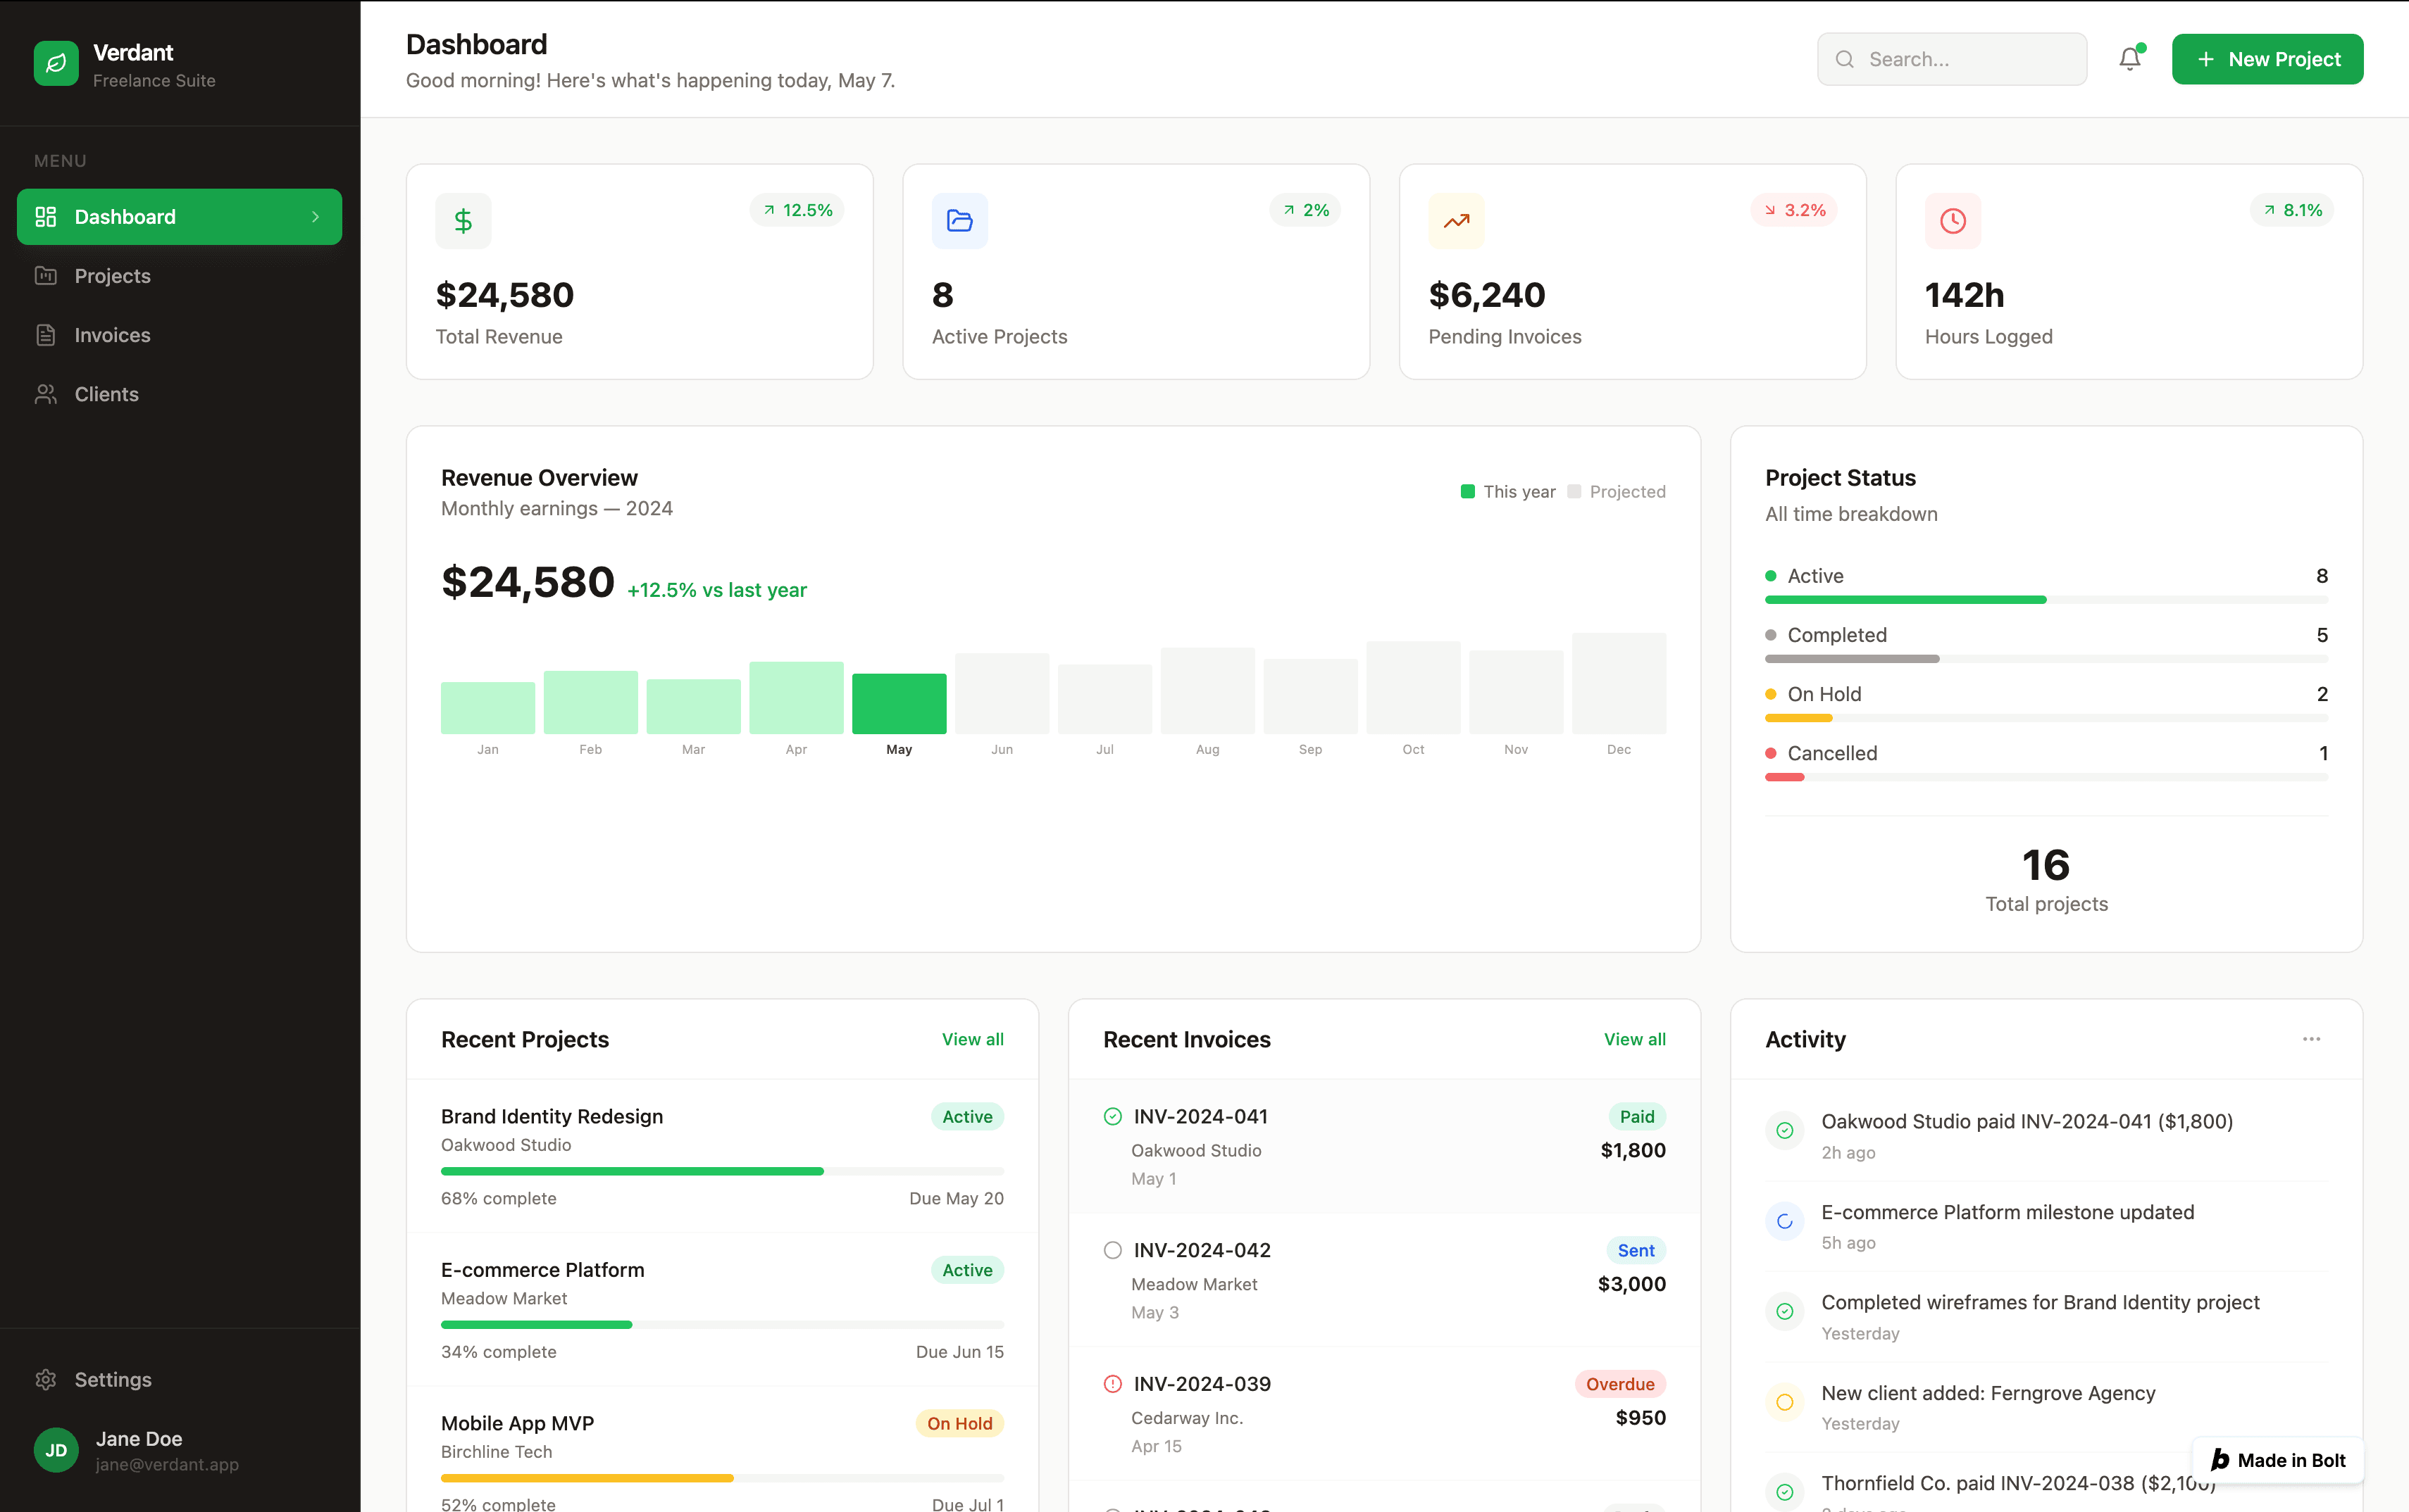Image resolution: width=2409 pixels, height=1512 pixels.
Task: Click the +12.5% vs last year text
Action: point(716,590)
